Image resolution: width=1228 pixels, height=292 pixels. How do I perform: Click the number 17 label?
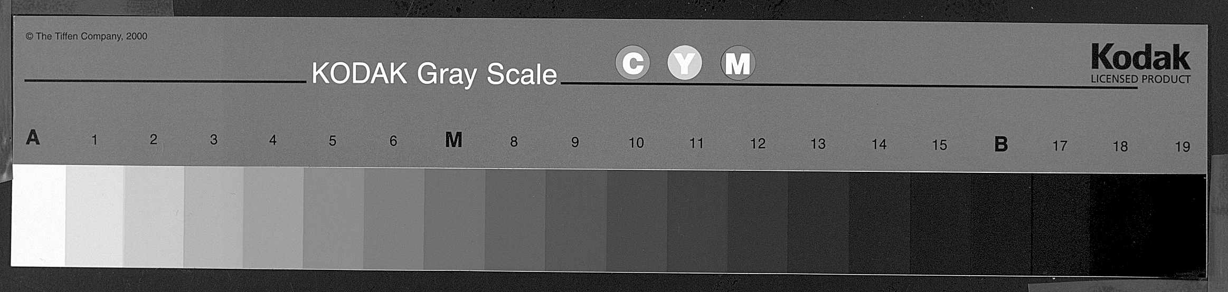[1060, 145]
